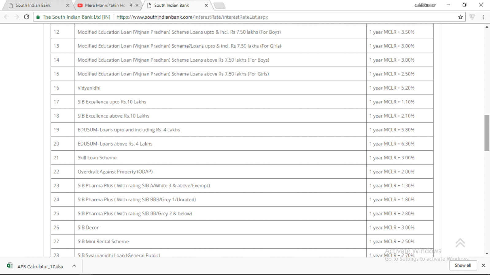Screen dimensions: 490x275
Task: Click the rate '1 year MCLR + 1.30%'
Action: (x=392, y=186)
